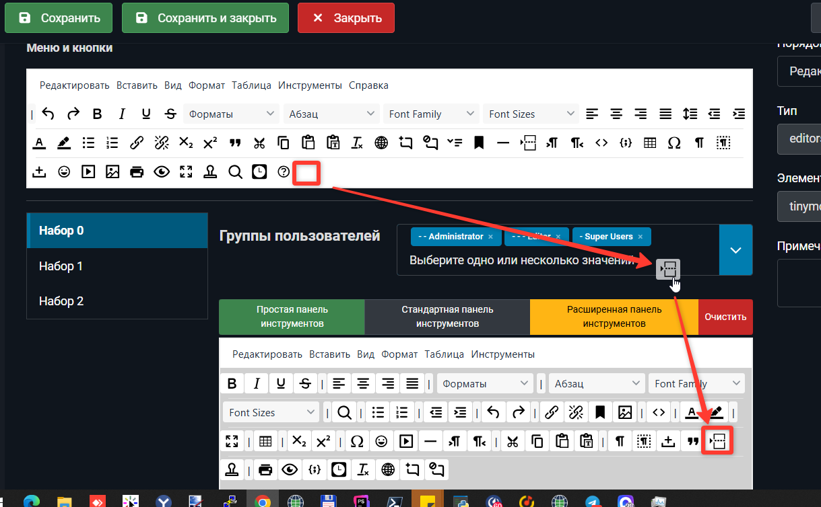Click the clock insert-time icon in the upper palette
This screenshot has width=821, height=507.
click(259, 172)
